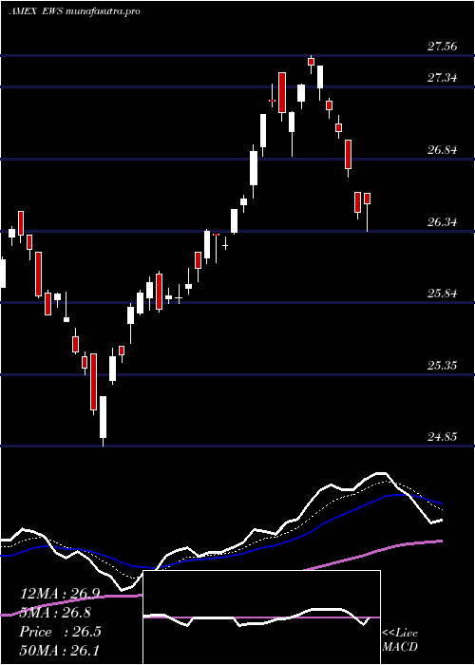
Task: Click the 26.84 price level label
Action: pyautogui.click(x=443, y=150)
